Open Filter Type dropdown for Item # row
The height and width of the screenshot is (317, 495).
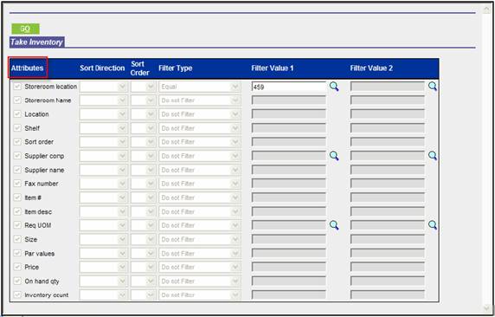[x=200, y=197]
